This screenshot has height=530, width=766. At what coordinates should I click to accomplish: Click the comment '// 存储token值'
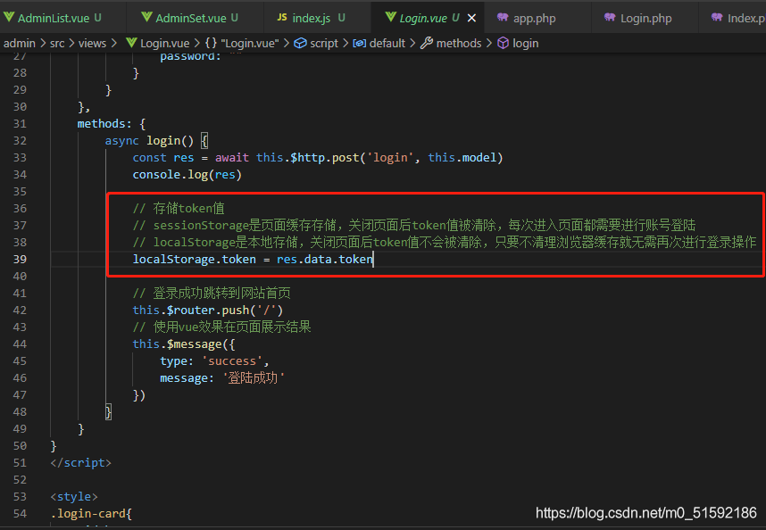pos(179,209)
